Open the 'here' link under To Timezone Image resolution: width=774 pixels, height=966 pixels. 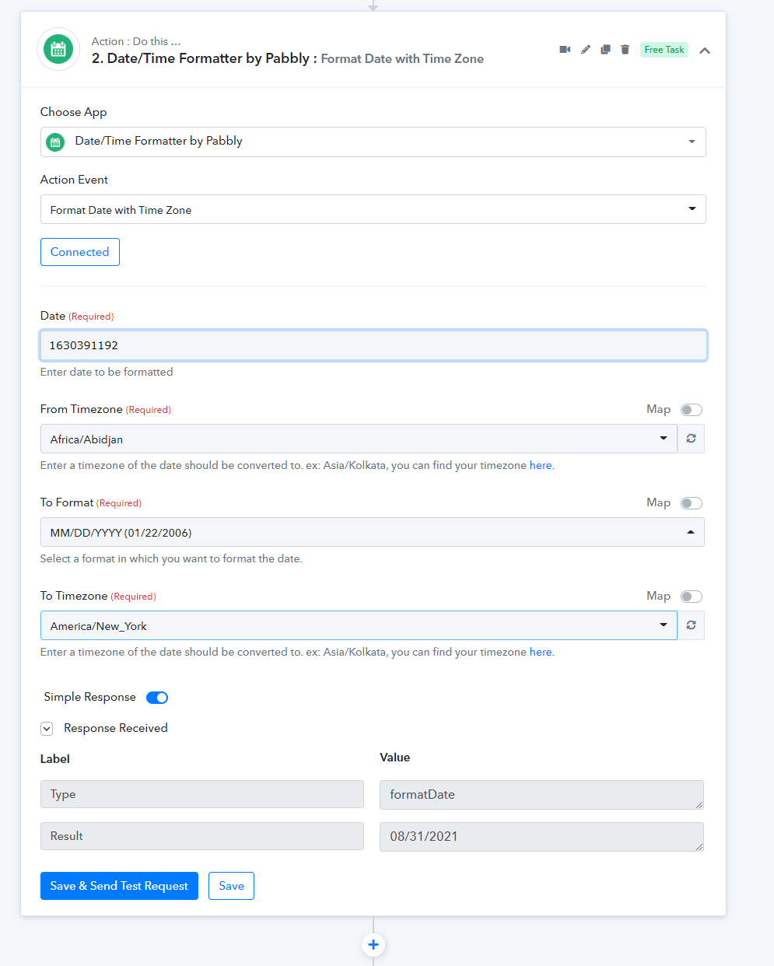pos(541,652)
